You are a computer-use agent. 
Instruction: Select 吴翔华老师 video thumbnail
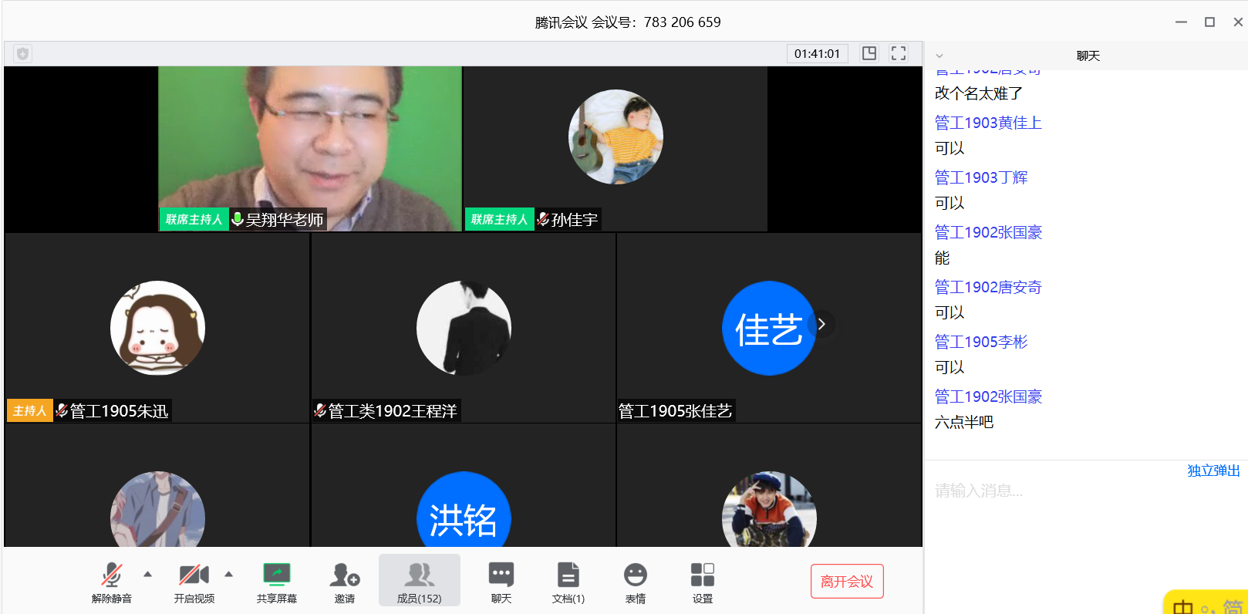coord(310,148)
